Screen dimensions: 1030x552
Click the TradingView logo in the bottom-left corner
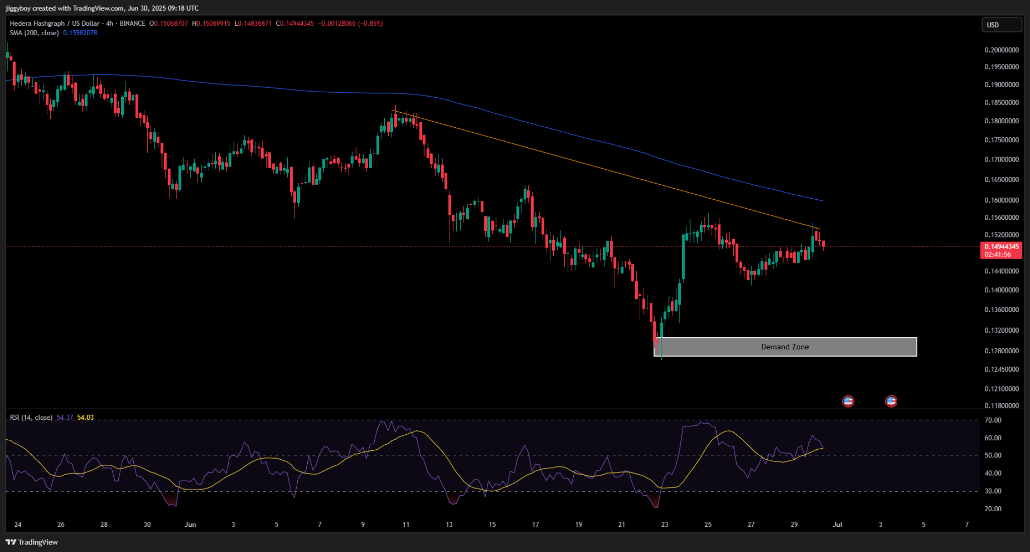tap(32, 542)
